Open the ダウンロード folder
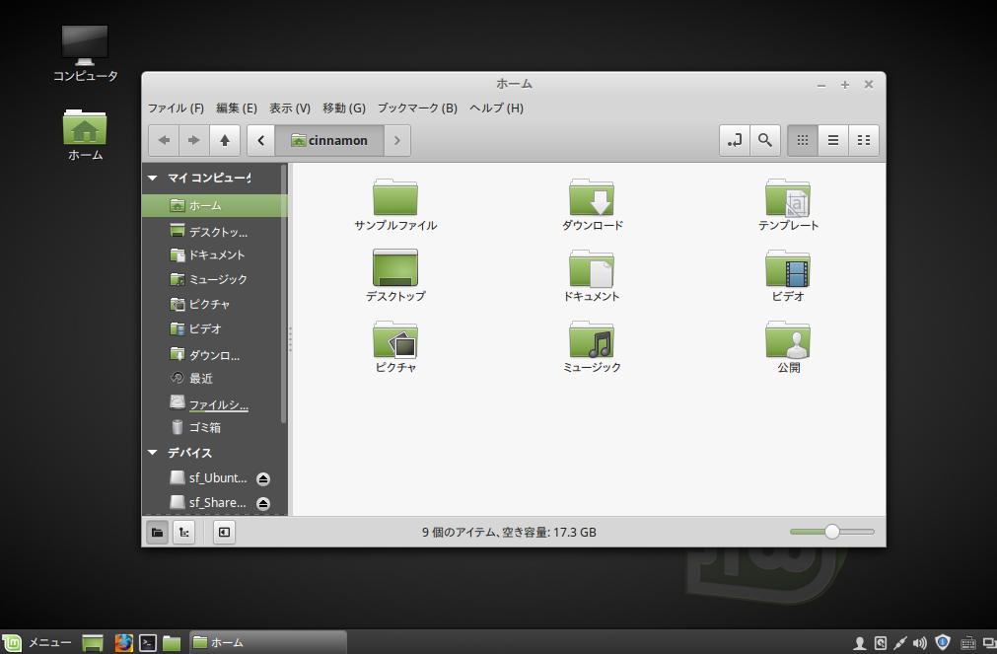The width and height of the screenshot is (997, 654). pos(591,198)
